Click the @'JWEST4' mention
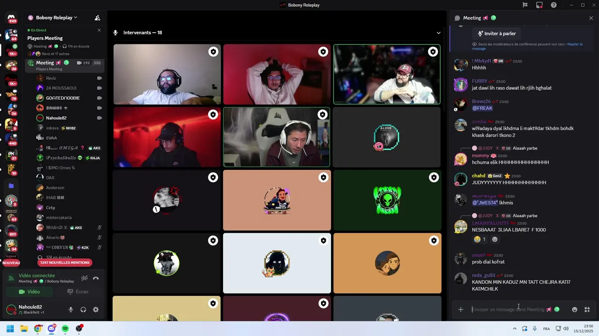 click(485, 203)
